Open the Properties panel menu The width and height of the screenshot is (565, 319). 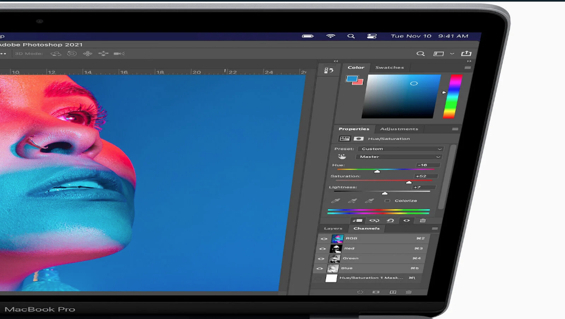click(455, 129)
